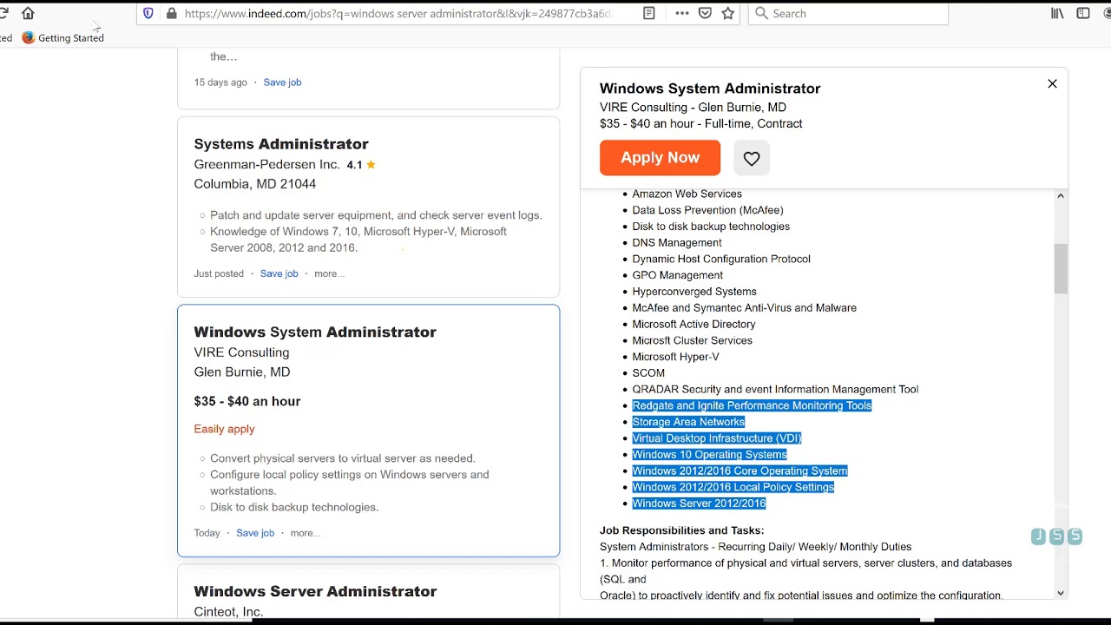The height and width of the screenshot is (625, 1111).
Task: Click the search magnifier icon
Action: (761, 13)
